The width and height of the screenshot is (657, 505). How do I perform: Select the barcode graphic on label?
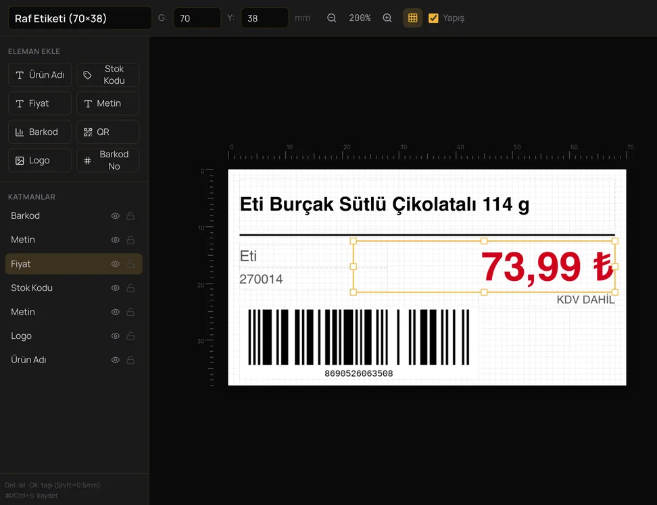[359, 337]
